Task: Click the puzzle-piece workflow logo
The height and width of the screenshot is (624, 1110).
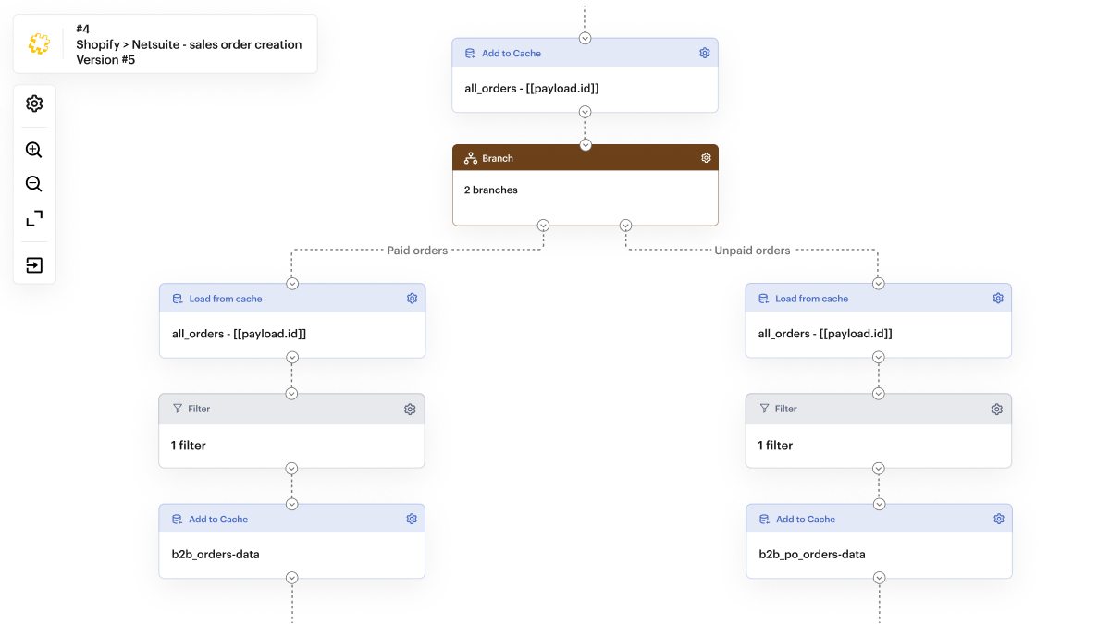Action: click(37, 43)
